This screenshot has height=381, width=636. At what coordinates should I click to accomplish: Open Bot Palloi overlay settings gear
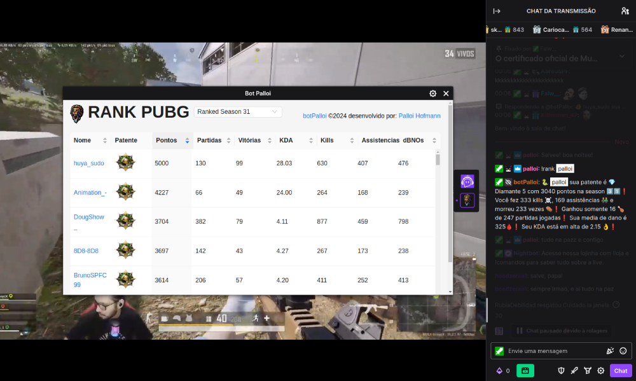click(x=432, y=94)
